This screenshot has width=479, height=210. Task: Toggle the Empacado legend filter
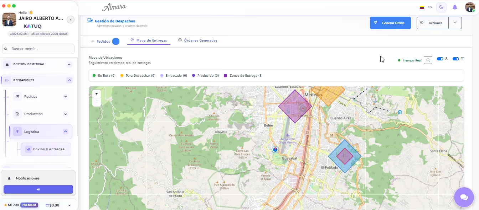tap(174, 76)
